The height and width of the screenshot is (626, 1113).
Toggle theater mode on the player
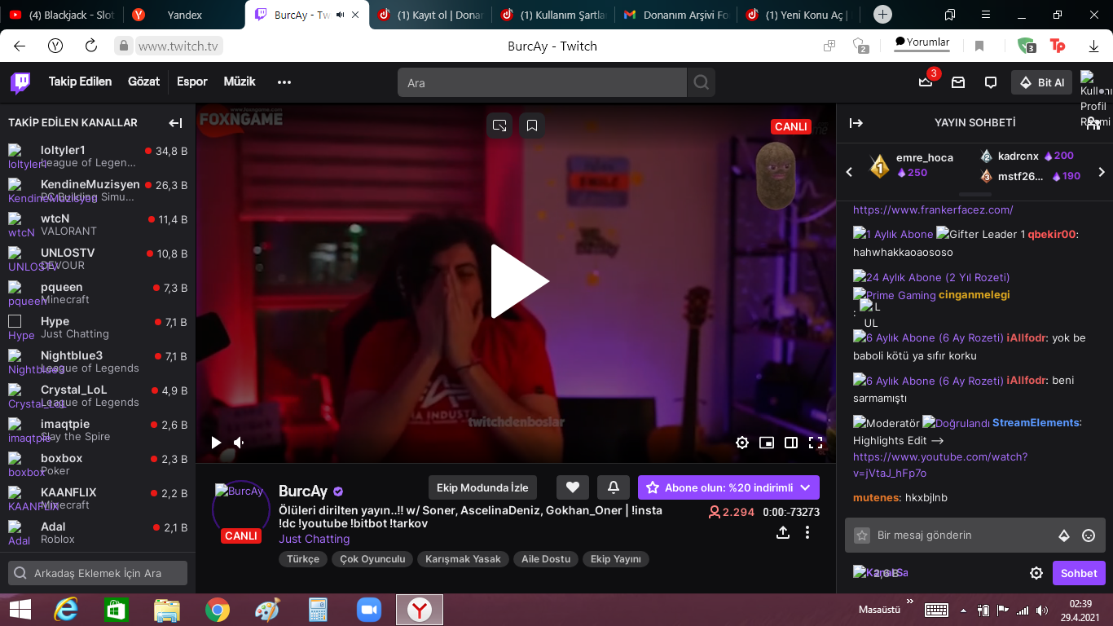coord(791,443)
